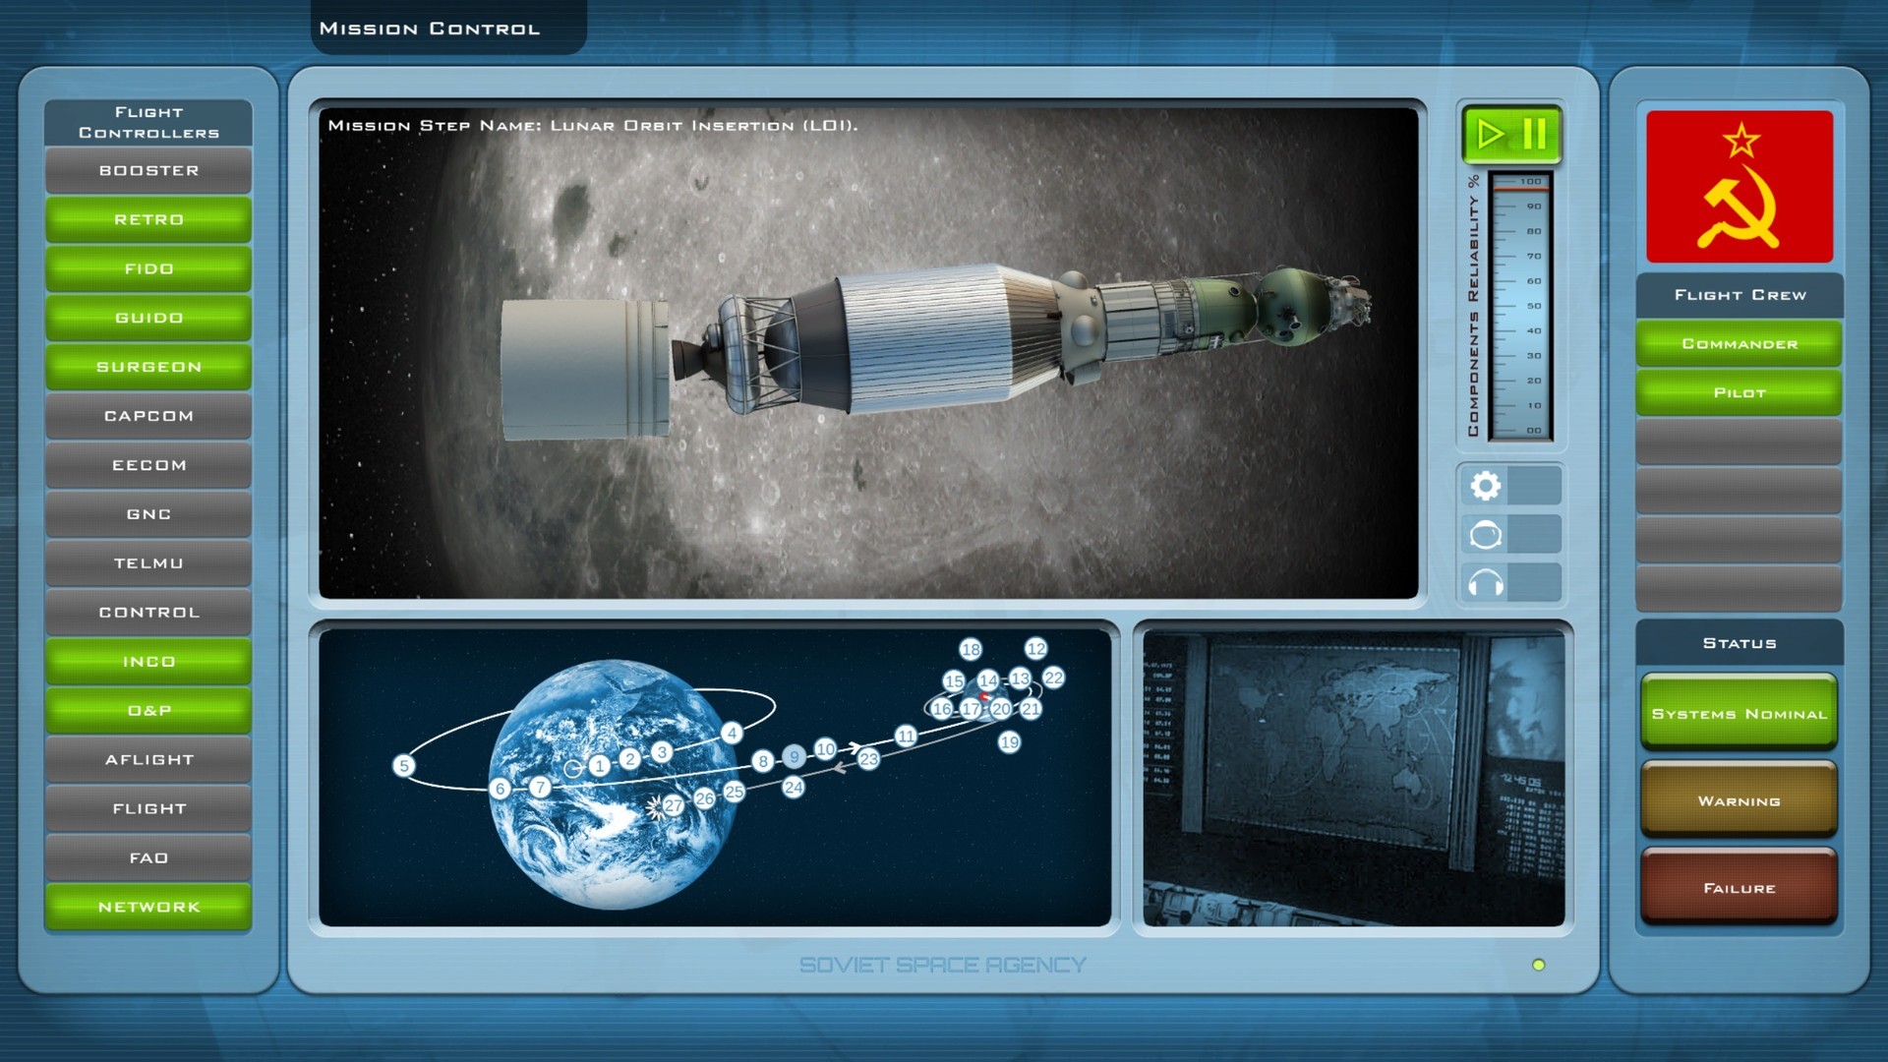Enable the CAPCOM flight controller
The height and width of the screenshot is (1062, 1888).
(x=147, y=416)
